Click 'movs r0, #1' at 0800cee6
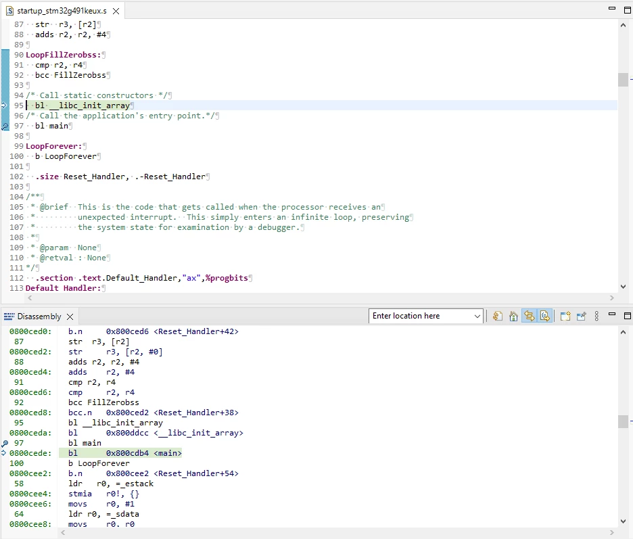Image resolution: width=633 pixels, height=539 pixels. [x=101, y=504]
